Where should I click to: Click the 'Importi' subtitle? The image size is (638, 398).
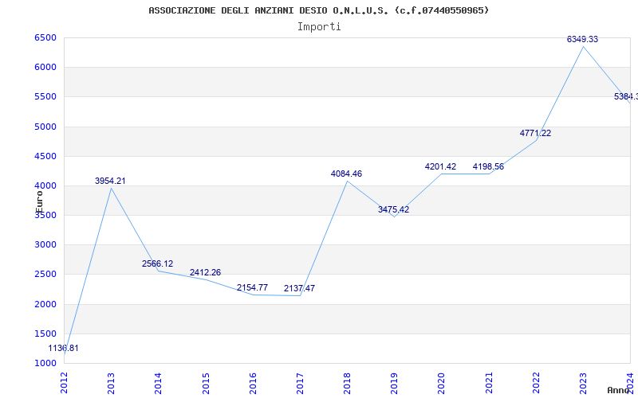pos(319,27)
